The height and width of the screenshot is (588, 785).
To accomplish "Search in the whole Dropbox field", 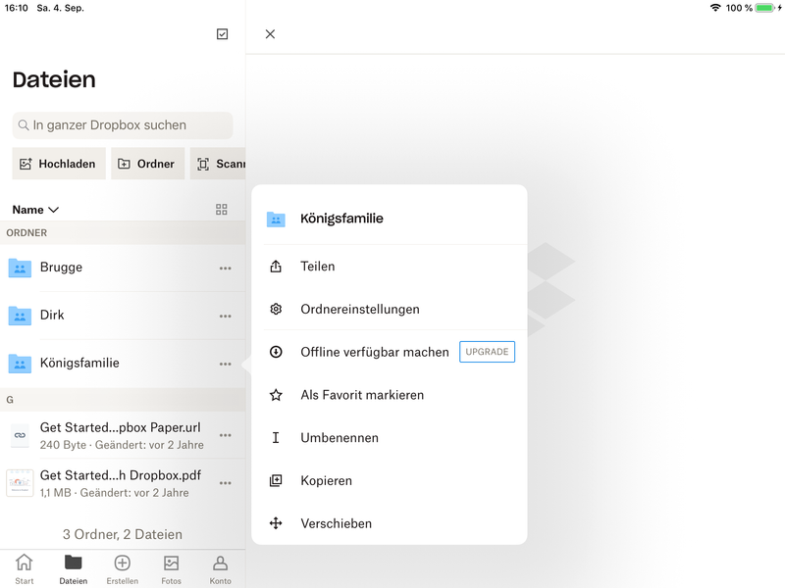I will [x=123, y=125].
